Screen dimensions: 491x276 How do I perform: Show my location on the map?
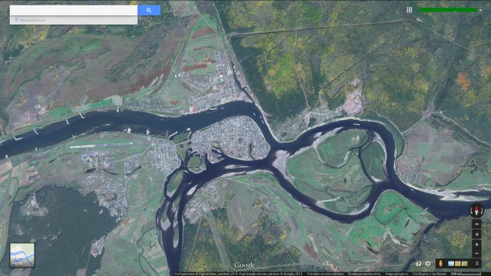pyautogui.click(x=476, y=234)
